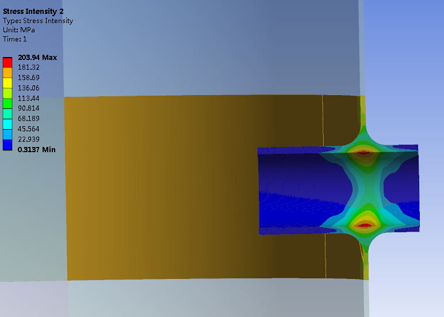Pick the lower red maximum stress hotspot

pyautogui.click(x=365, y=225)
